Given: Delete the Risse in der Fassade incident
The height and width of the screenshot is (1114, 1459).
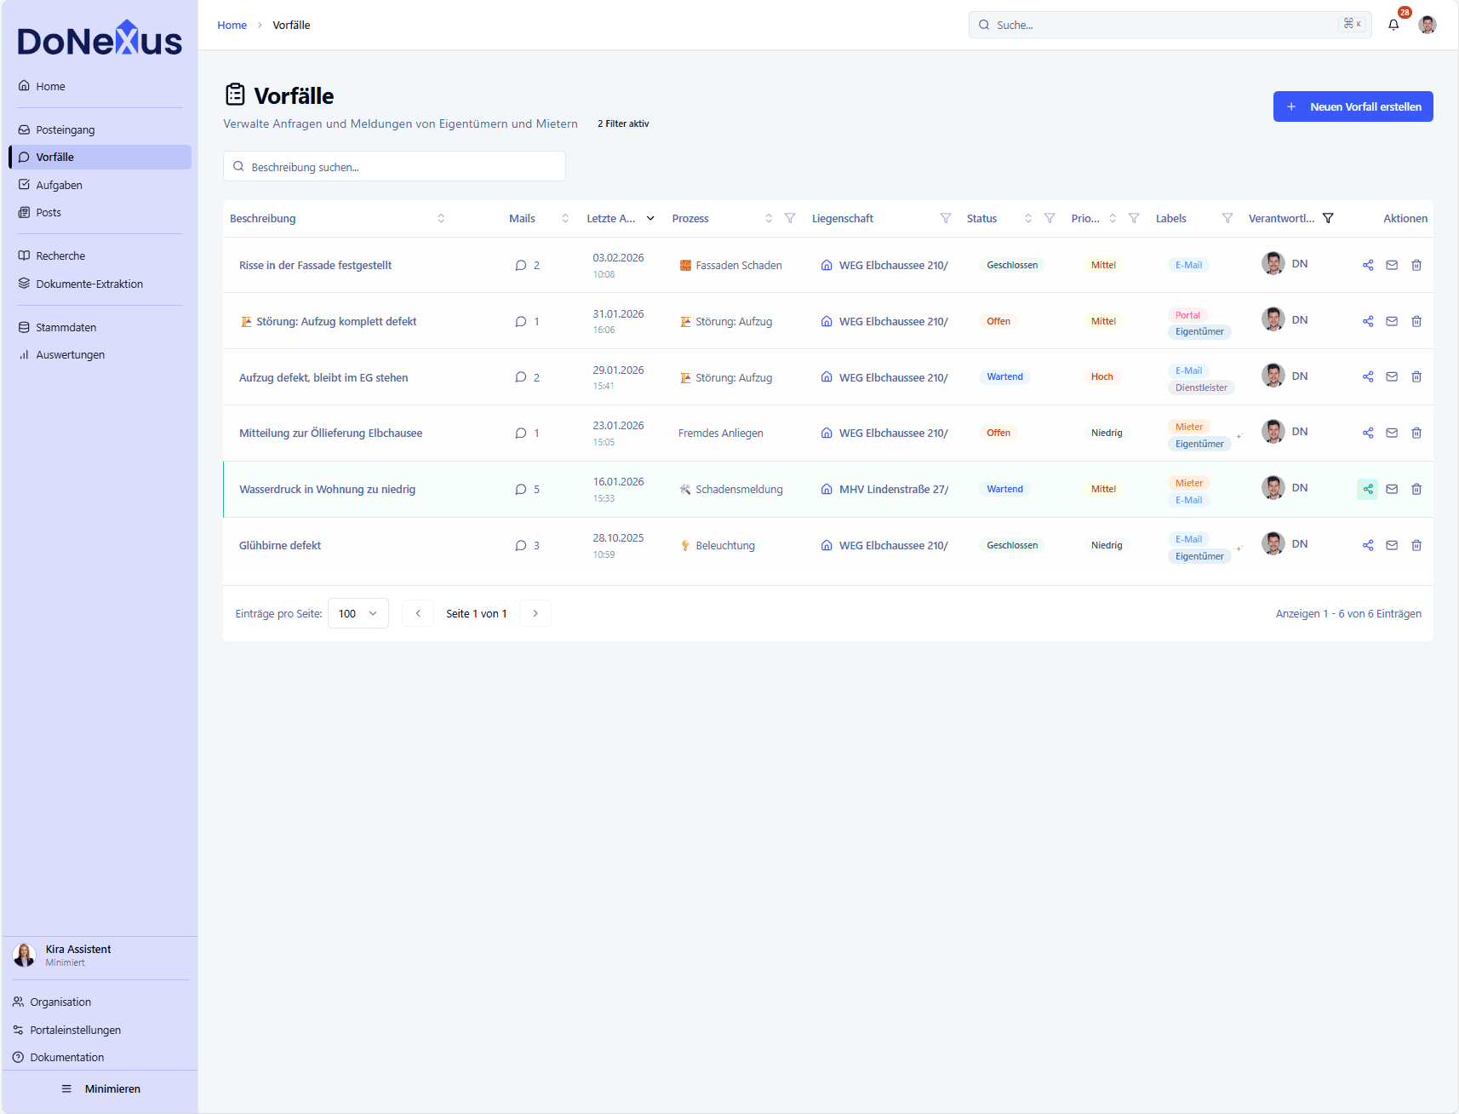Looking at the screenshot, I should [1416, 265].
